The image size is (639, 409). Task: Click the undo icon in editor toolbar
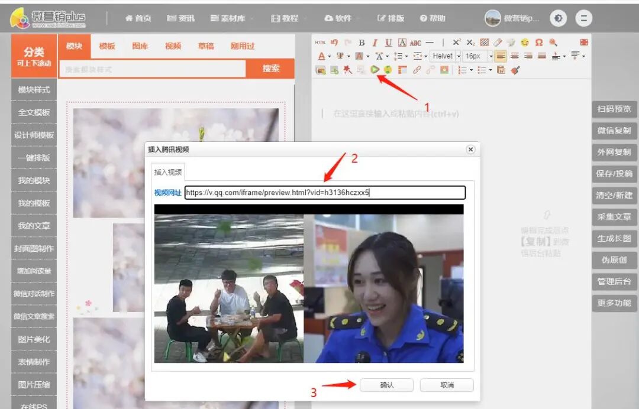(x=334, y=43)
